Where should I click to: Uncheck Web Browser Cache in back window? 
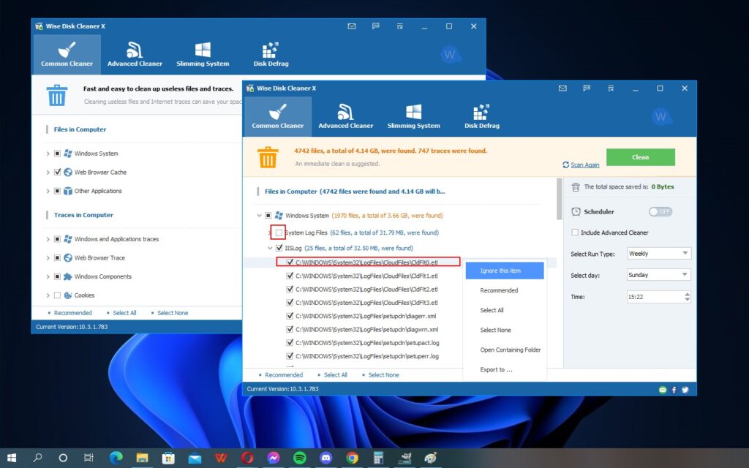(57, 172)
